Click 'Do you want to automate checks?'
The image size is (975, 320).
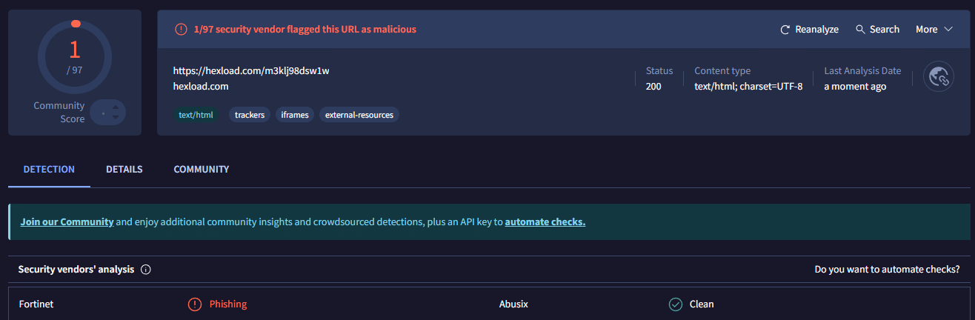tap(887, 270)
